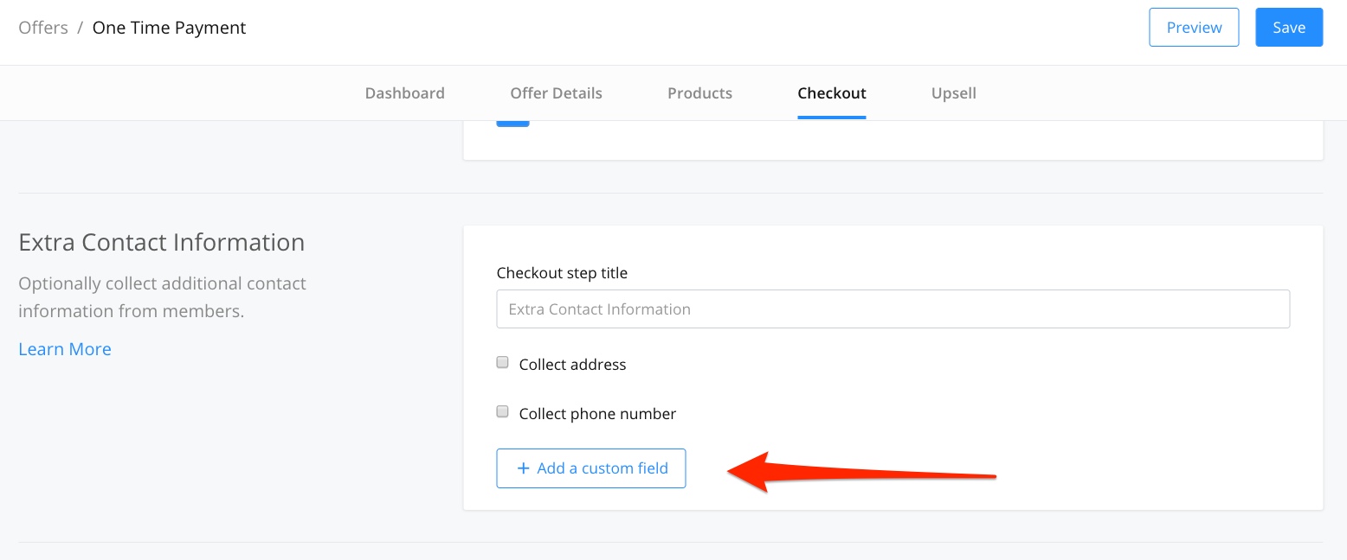Viewport: 1347px width, 560px height.
Task: Click the 'Collect phone number' label text
Action: click(x=597, y=414)
